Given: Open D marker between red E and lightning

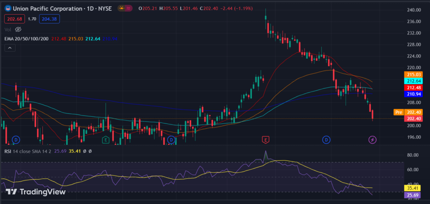Looking at the screenshot, I should (x=326, y=140).
